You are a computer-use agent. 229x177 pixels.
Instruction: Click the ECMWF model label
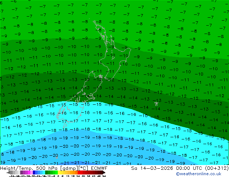point(99,168)
